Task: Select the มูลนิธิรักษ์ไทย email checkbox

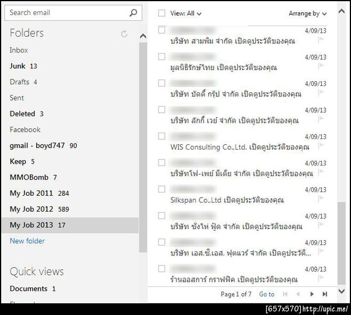Action: [161, 57]
